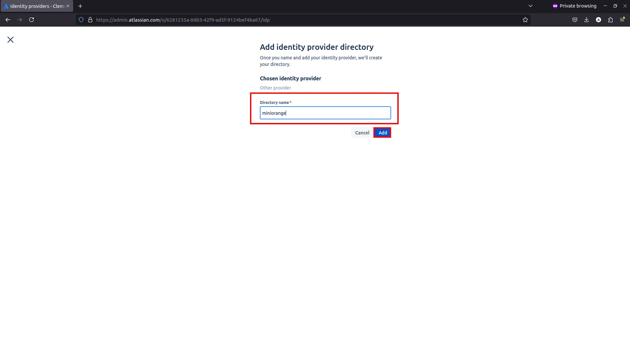Open the Firefox account profile icon
This screenshot has width=630, height=344.
(x=598, y=20)
